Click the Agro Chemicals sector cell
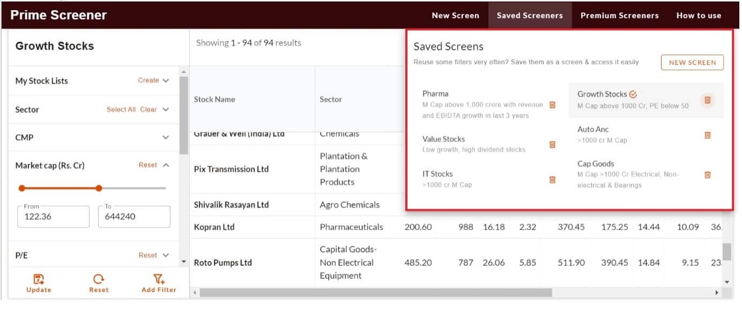This screenshot has height=335, width=742. [350, 205]
